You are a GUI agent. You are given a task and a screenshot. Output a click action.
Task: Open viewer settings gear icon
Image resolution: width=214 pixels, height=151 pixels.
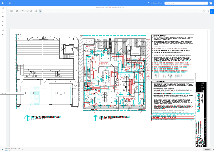208,11
